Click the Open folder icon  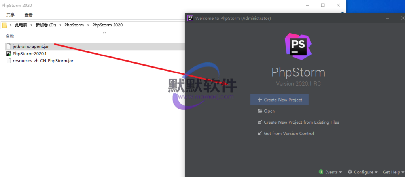260,111
